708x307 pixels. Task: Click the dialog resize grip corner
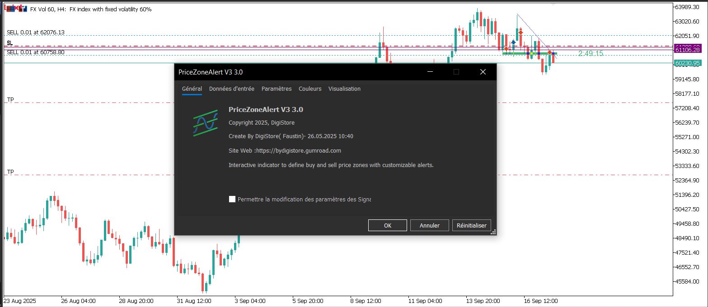tap(493, 232)
